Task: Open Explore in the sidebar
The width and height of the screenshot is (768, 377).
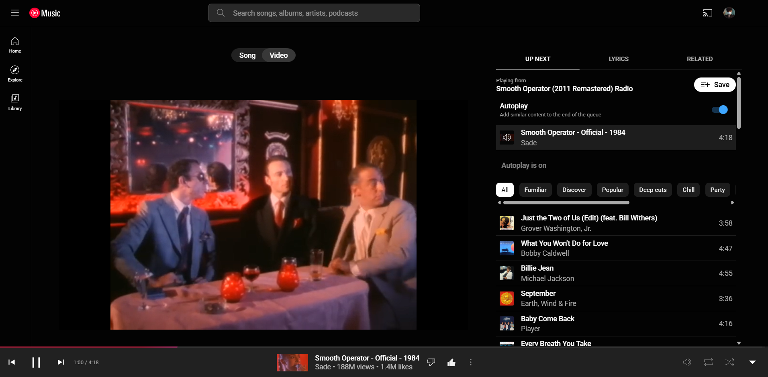Action: [x=15, y=74]
